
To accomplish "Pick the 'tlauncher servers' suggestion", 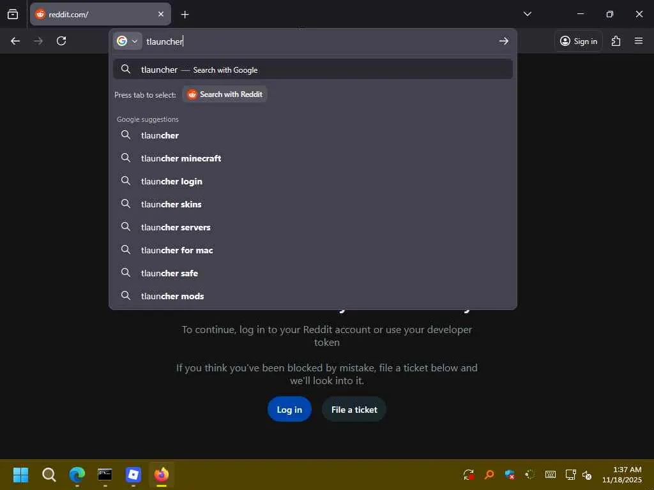I will pos(313,227).
